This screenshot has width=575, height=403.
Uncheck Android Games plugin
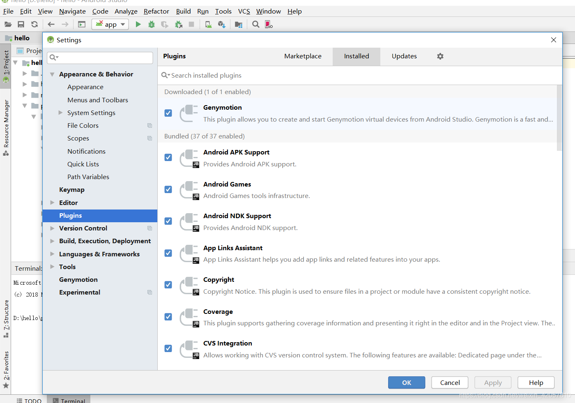point(168,189)
